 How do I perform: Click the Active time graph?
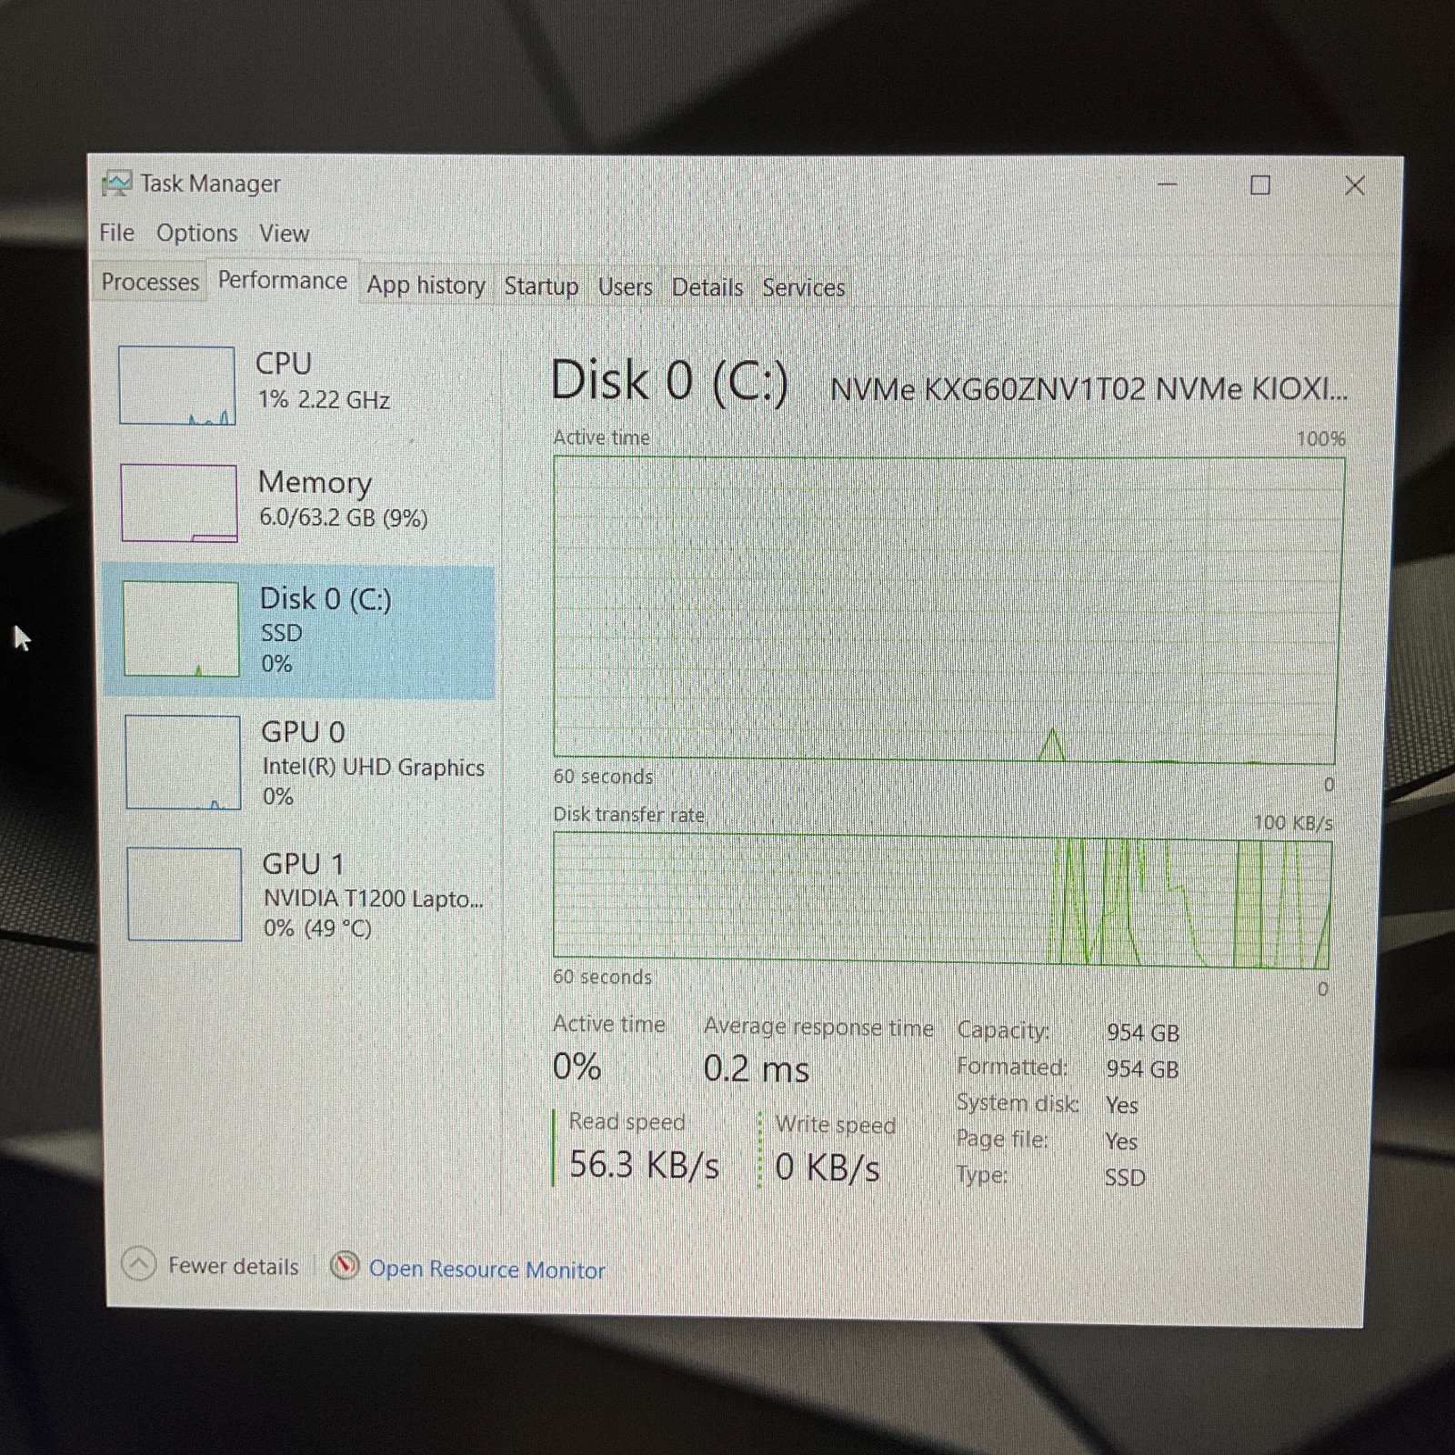tap(948, 608)
